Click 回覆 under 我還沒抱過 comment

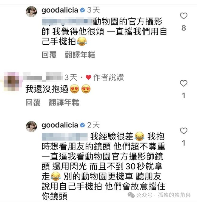click(33, 102)
